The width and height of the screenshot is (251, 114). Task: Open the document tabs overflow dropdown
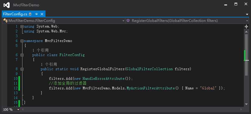pyautogui.click(x=247, y=14)
